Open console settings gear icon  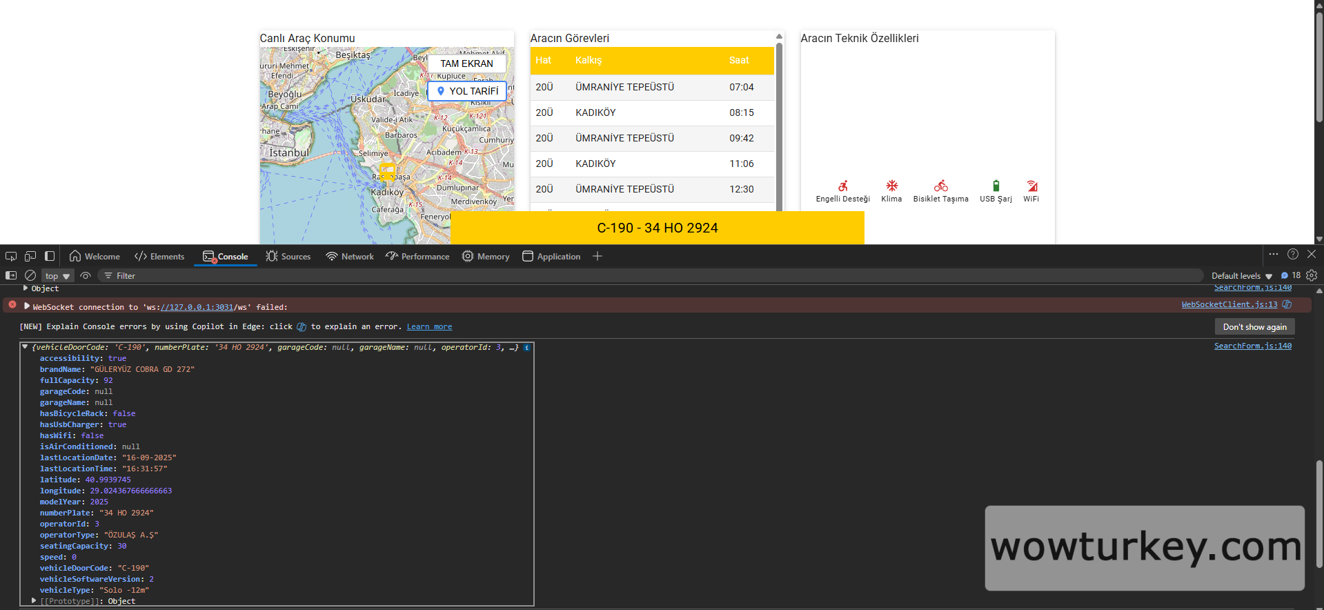(1312, 275)
